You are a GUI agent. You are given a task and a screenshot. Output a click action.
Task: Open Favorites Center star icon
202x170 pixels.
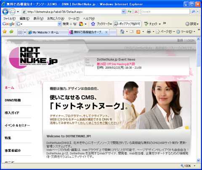pos(5,32)
